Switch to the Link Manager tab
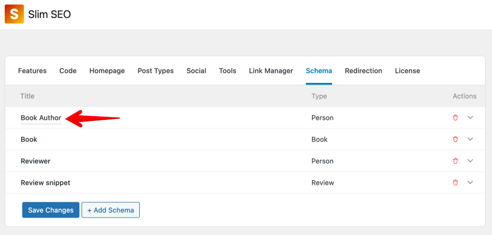The image size is (492, 235). [x=271, y=71]
